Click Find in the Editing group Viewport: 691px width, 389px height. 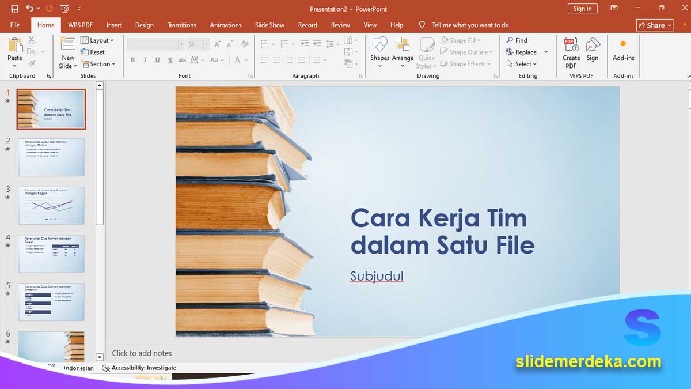pos(517,40)
